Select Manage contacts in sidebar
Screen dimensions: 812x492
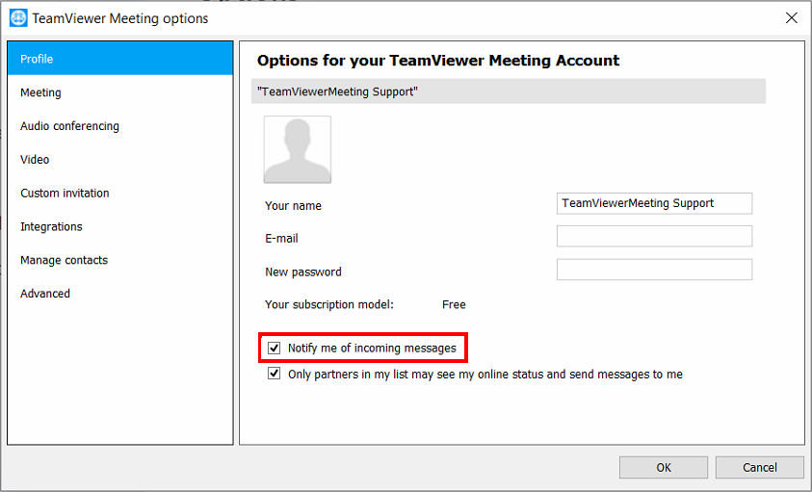point(120,260)
